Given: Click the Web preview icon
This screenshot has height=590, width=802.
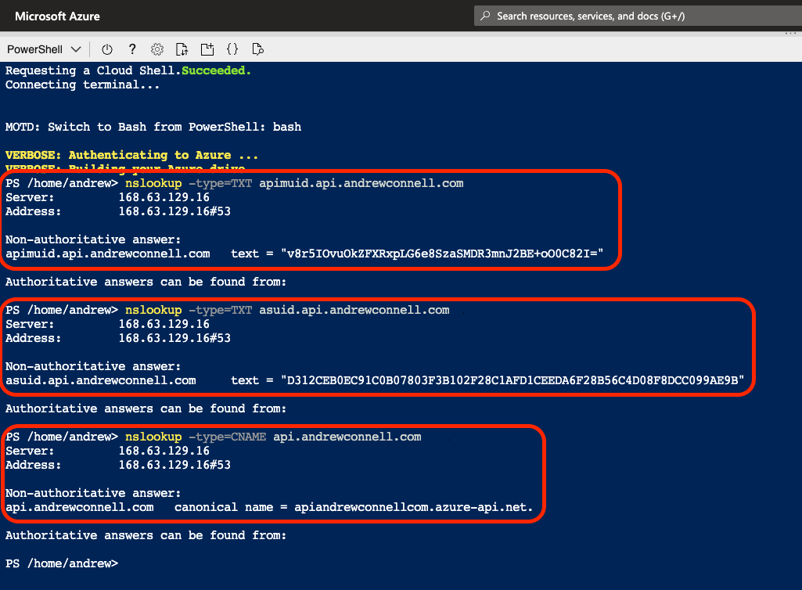Looking at the screenshot, I should 257,49.
